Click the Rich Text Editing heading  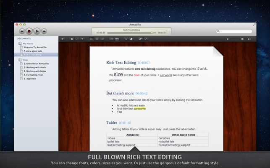[x=121, y=62]
